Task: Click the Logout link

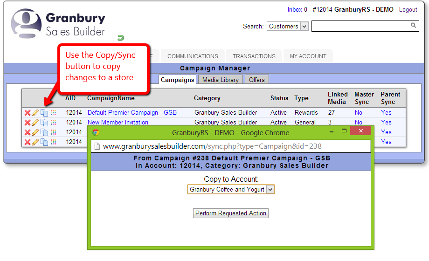Action: 408,10
